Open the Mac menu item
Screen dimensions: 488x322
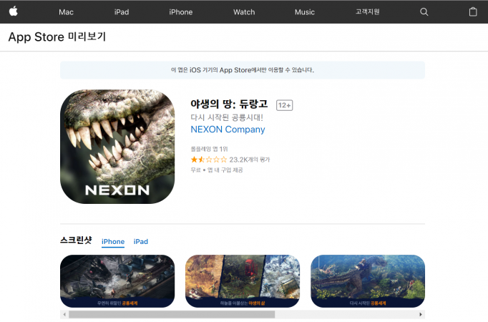click(66, 12)
